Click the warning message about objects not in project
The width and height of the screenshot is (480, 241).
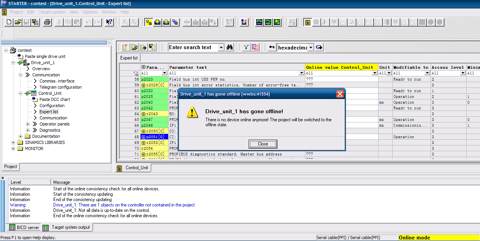point(124,205)
